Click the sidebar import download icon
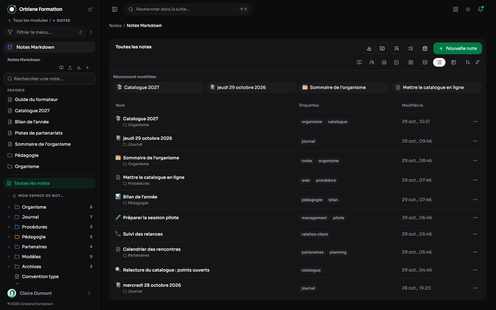This screenshot has width=496, height=310. [x=79, y=68]
